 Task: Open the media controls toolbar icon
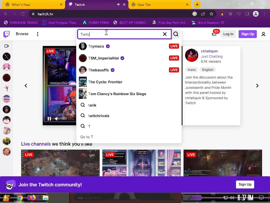pos(239,14)
